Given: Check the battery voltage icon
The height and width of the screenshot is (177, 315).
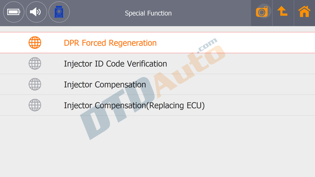Looking at the screenshot, I should pos(14,12).
